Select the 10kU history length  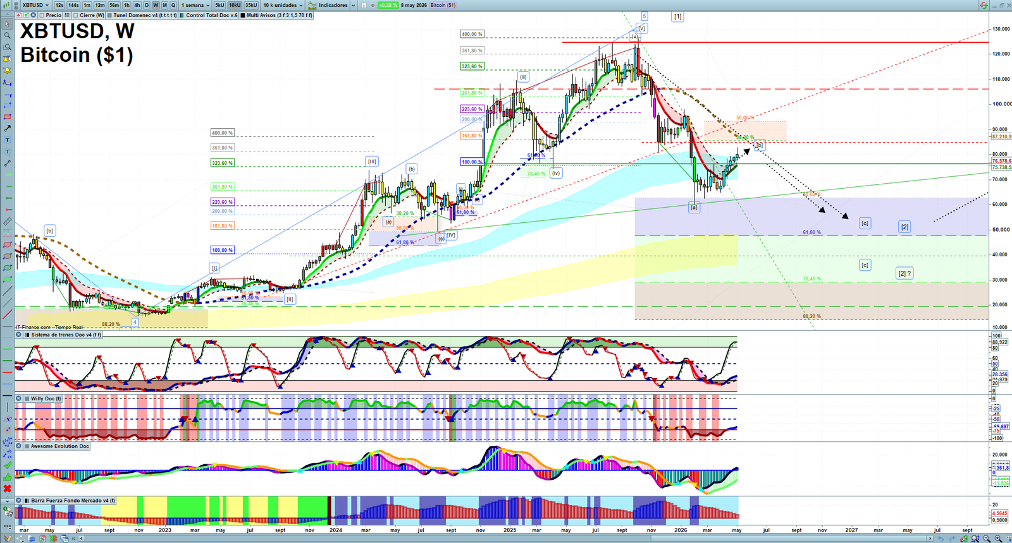pos(235,5)
